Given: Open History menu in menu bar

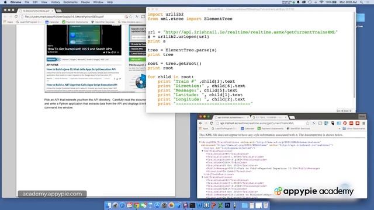Looking at the screenshot, I should (x=56, y=2).
